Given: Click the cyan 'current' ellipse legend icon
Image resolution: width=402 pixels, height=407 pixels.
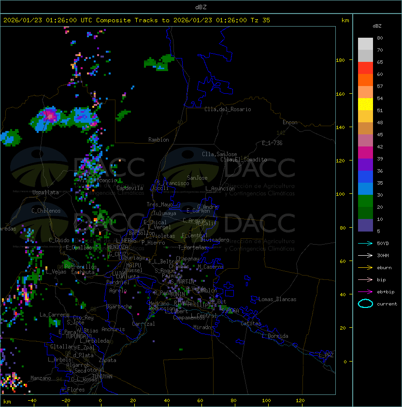Looking at the screenshot, I should pyautogui.click(x=365, y=304).
